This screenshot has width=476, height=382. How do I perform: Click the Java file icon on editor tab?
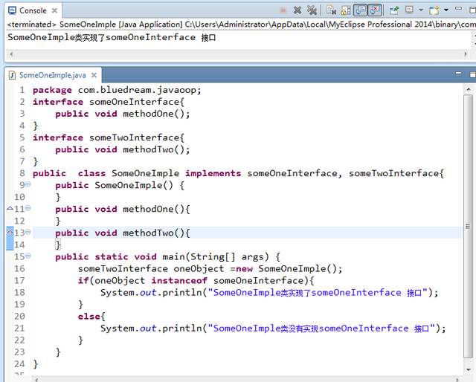tap(12, 75)
